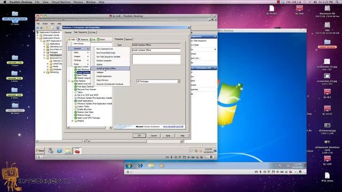Open Internet Explorer in Windows 7 taskbar
Screen dimensions: 342x192
140,166
